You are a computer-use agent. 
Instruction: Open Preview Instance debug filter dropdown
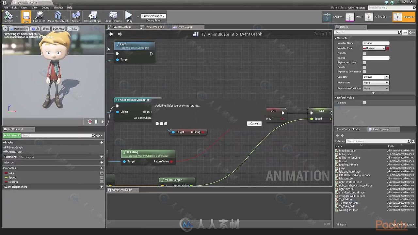coord(153,16)
